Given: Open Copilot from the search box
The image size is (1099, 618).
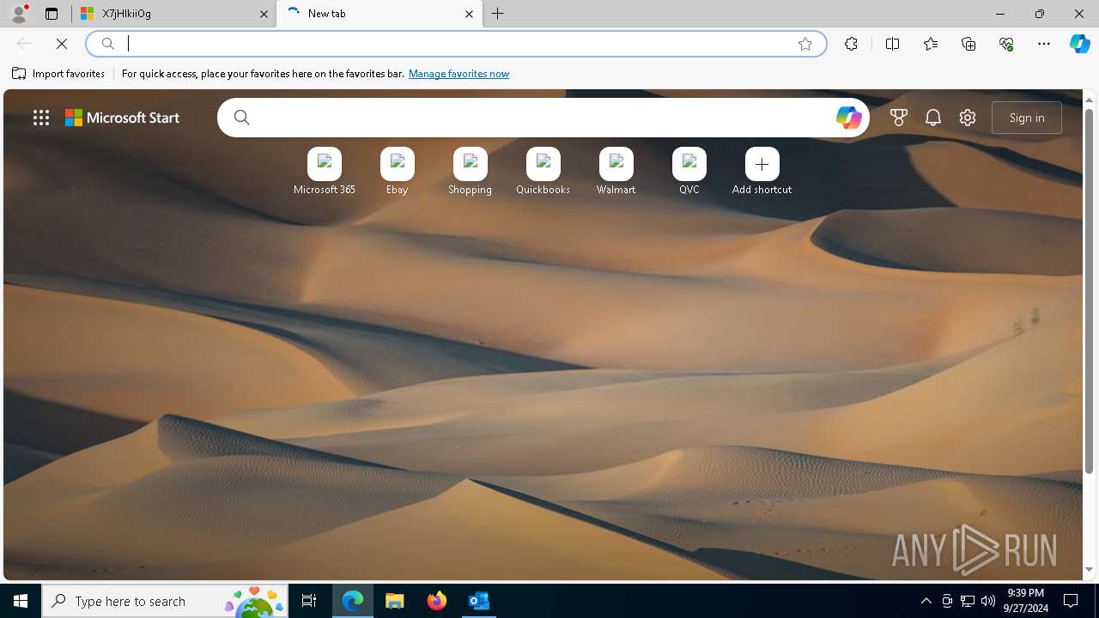Looking at the screenshot, I should (848, 118).
